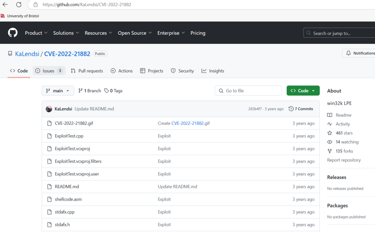Click the tag icon next to 0 Tags
Screen dimensions: 375x232
107,91
